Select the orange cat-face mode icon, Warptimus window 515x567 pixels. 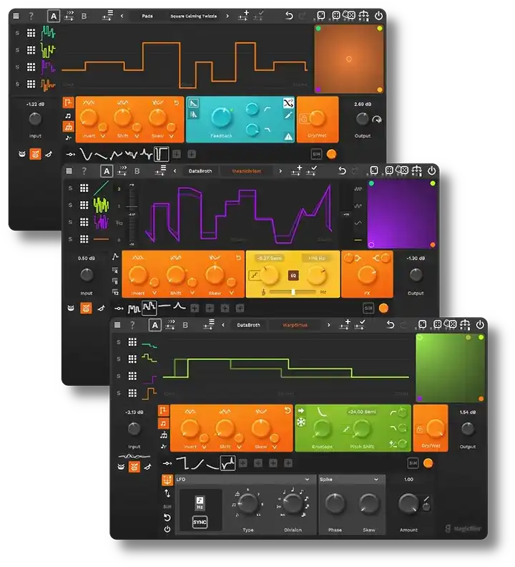click(134, 467)
